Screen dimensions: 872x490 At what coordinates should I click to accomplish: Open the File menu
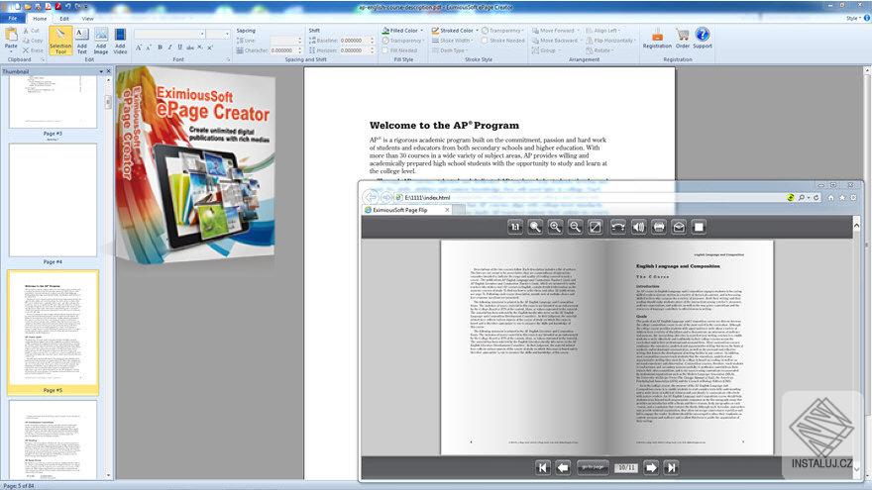click(12, 19)
